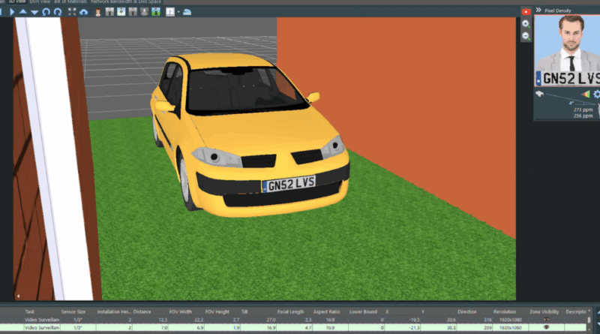Click the cloud upload icon
Viewport: 600px width, 334px height.
coord(83,12)
